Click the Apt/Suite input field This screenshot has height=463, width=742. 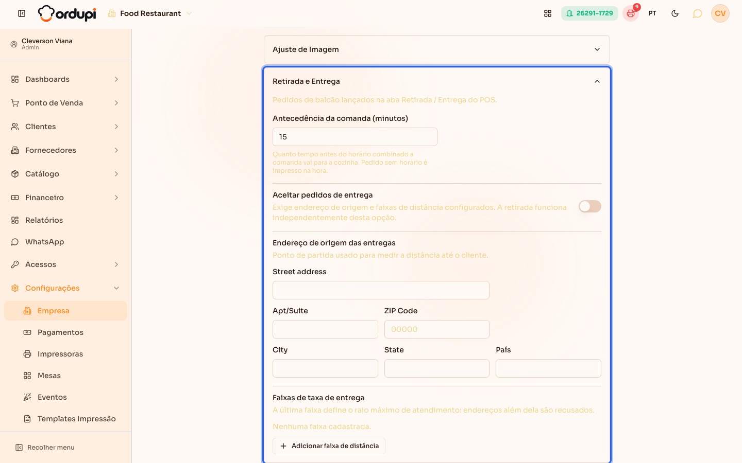point(325,329)
